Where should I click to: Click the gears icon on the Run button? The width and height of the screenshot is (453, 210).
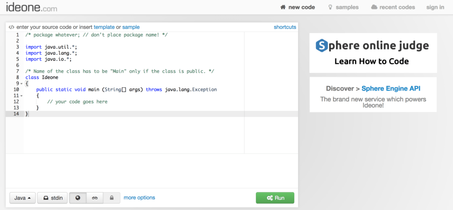pyautogui.click(x=270, y=198)
